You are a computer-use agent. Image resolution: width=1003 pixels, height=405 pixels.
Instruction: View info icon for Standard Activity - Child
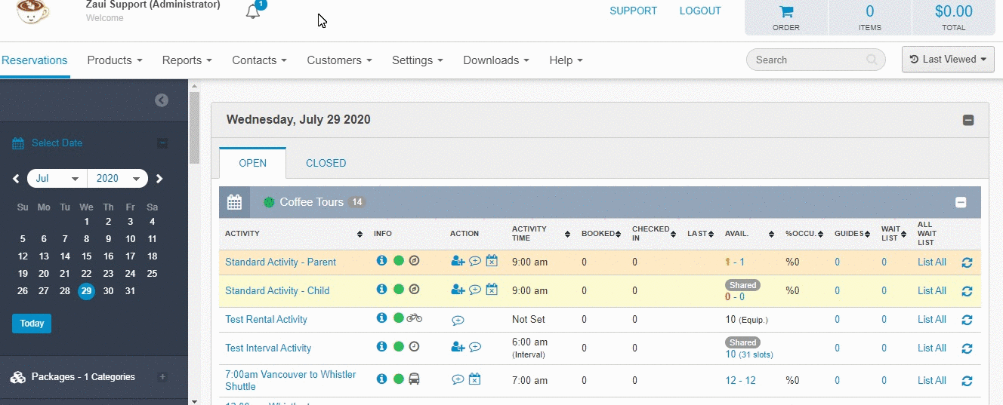pyautogui.click(x=381, y=290)
